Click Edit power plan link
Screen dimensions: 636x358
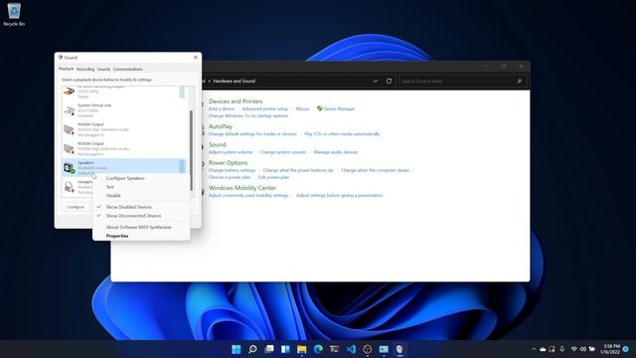pyautogui.click(x=274, y=177)
